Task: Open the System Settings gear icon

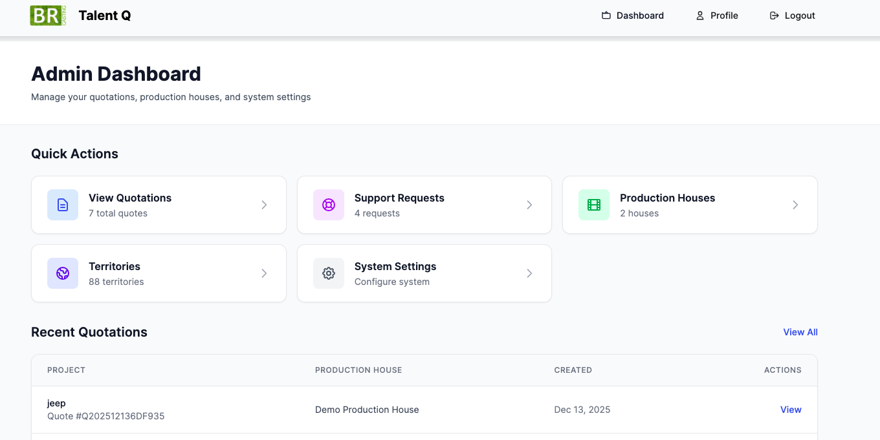Action: pos(328,273)
